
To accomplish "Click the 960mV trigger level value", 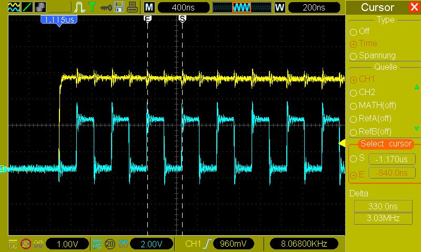I will click(x=233, y=244).
